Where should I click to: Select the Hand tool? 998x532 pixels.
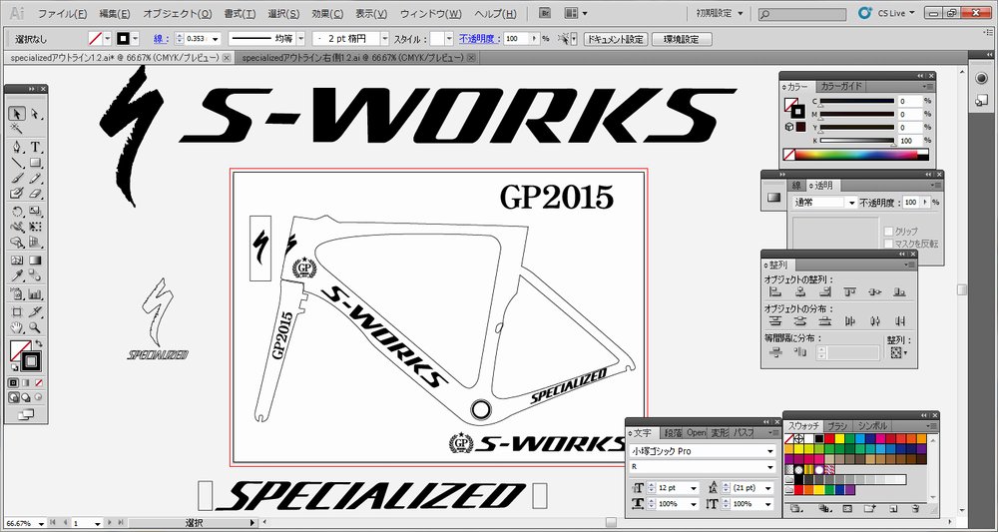(17, 327)
